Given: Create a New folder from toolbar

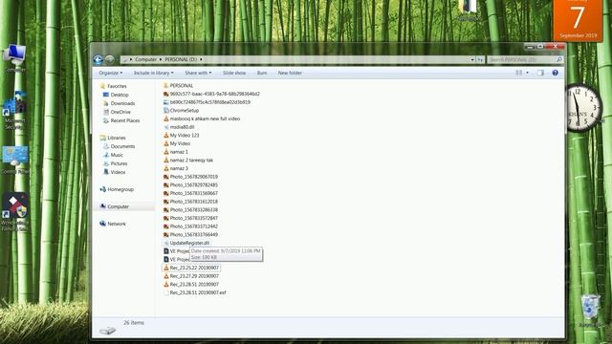Looking at the screenshot, I should pyautogui.click(x=290, y=73).
